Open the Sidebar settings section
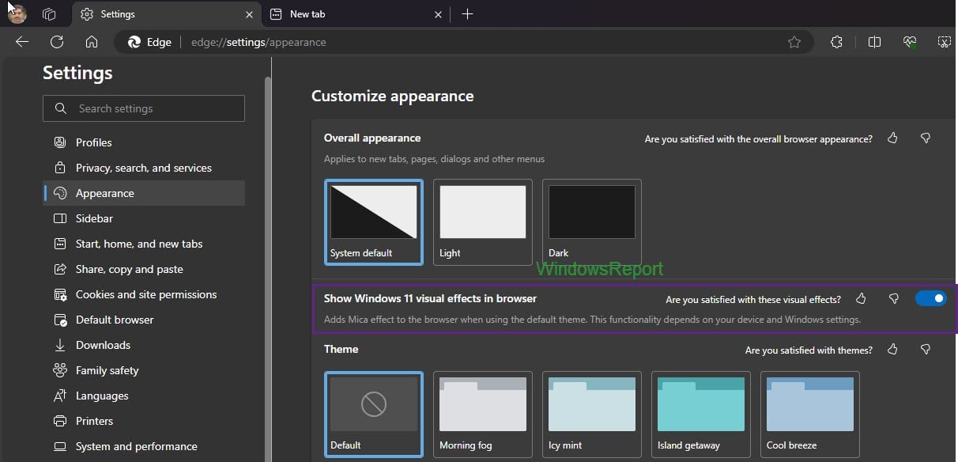This screenshot has width=958, height=462. click(x=144, y=218)
